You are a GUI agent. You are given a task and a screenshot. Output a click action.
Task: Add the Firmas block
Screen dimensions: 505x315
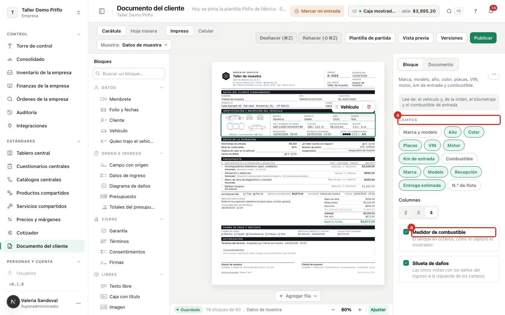point(129,262)
